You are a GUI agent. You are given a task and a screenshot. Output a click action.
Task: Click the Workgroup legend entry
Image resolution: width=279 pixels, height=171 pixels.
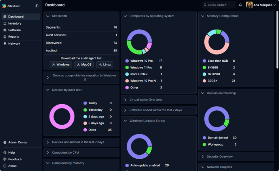tap(220, 144)
